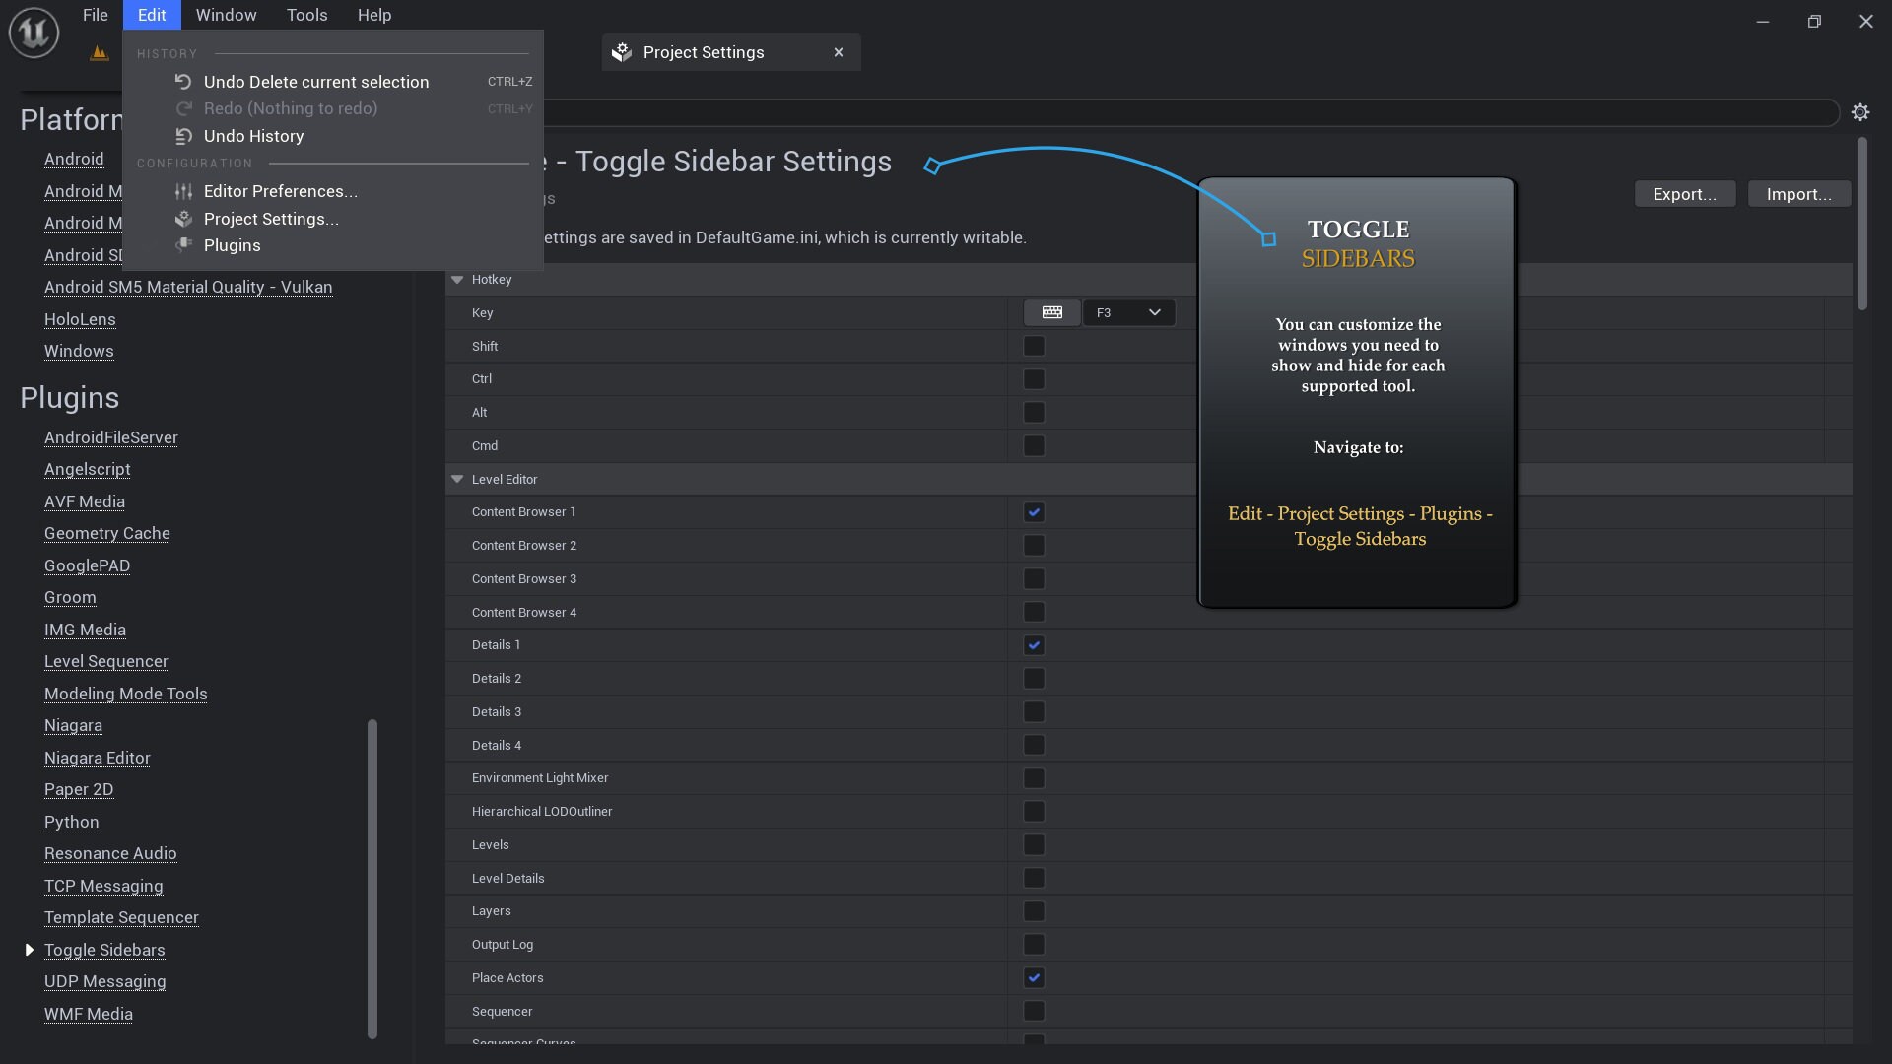Image resolution: width=1892 pixels, height=1064 pixels.
Task: Disable the Place Actors checkbox
Action: point(1034,977)
